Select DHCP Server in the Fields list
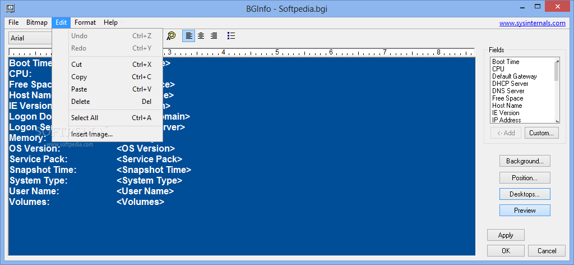Image resolution: width=574 pixels, height=265 pixels. pyautogui.click(x=510, y=84)
